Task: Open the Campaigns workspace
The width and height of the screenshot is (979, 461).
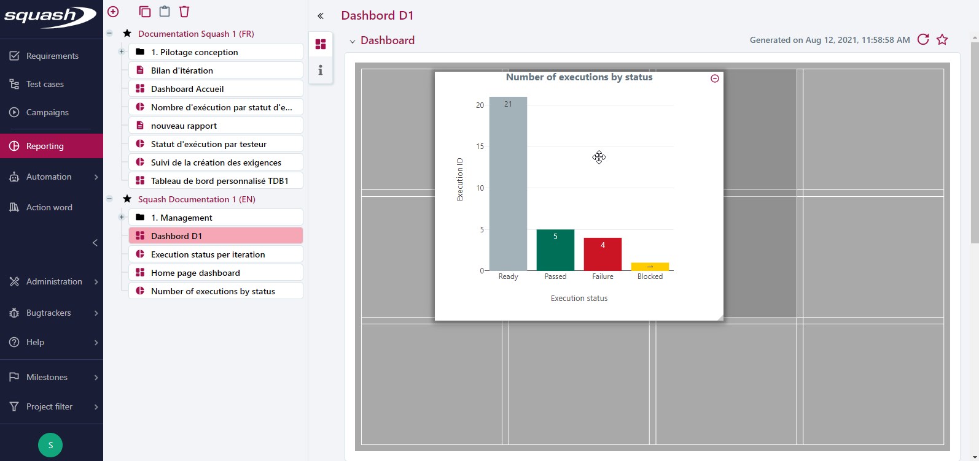Action: click(47, 112)
